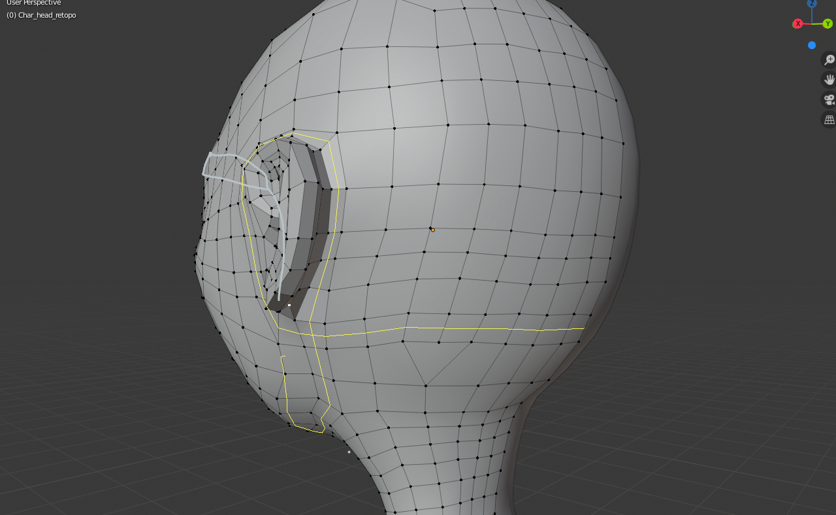Activate the Move View hand icon

(x=828, y=79)
